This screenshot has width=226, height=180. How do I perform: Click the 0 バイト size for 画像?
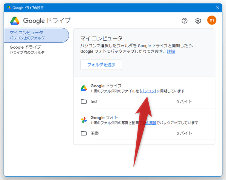tap(184, 133)
